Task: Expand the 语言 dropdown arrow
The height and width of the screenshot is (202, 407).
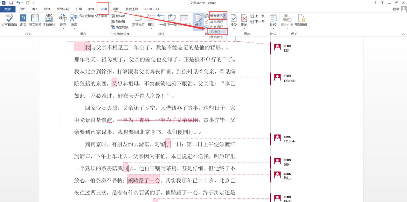Action: click(x=73, y=29)
